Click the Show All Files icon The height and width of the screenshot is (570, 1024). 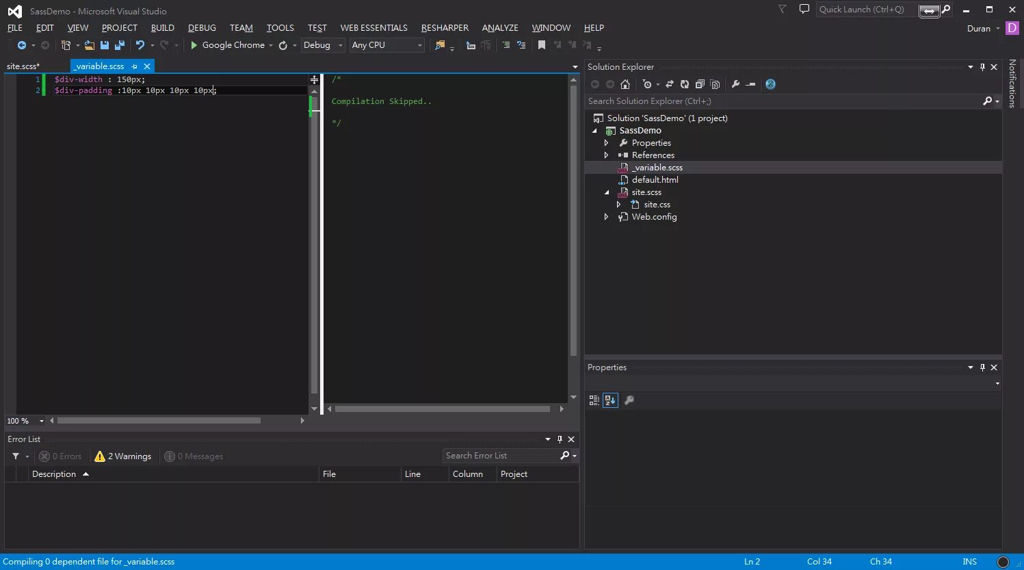click(x=715, y=84)
